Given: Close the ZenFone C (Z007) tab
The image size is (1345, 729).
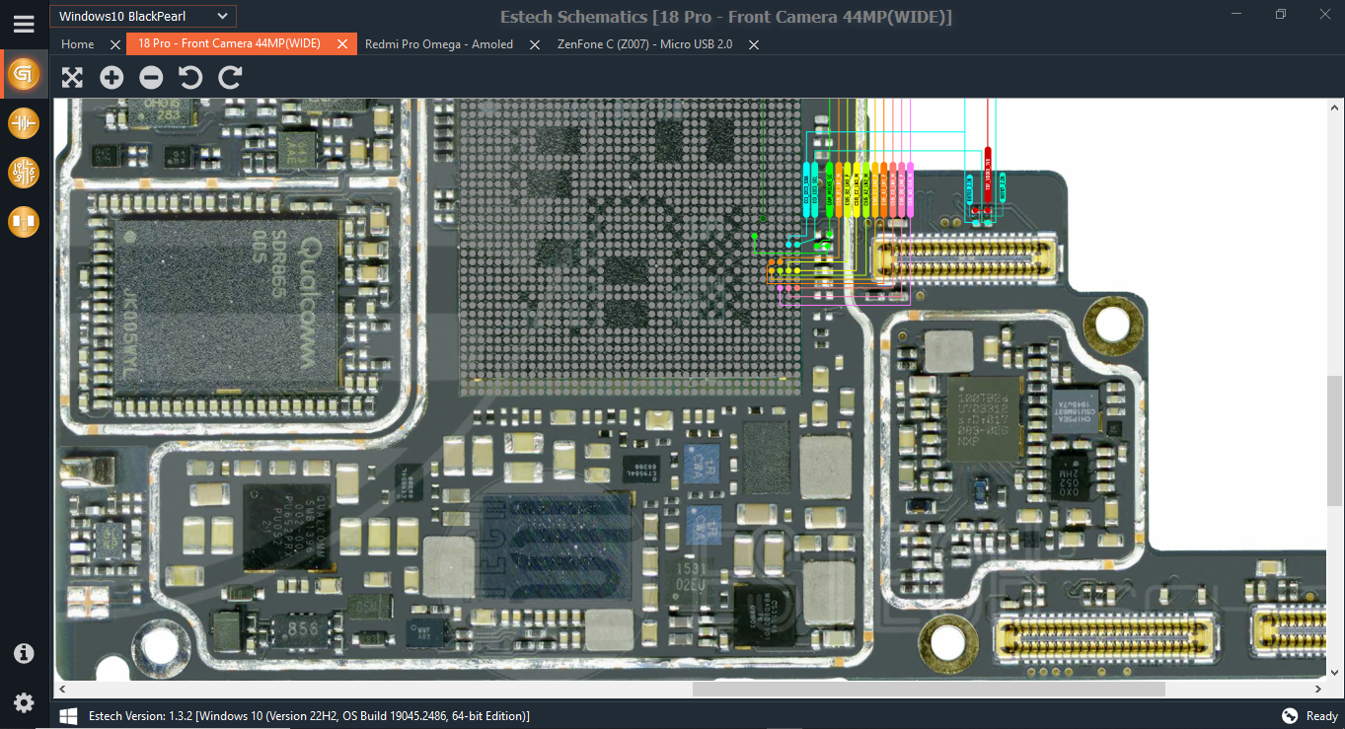Looking at the screenshot, I should pyautogui.click(x=754, y=44).
